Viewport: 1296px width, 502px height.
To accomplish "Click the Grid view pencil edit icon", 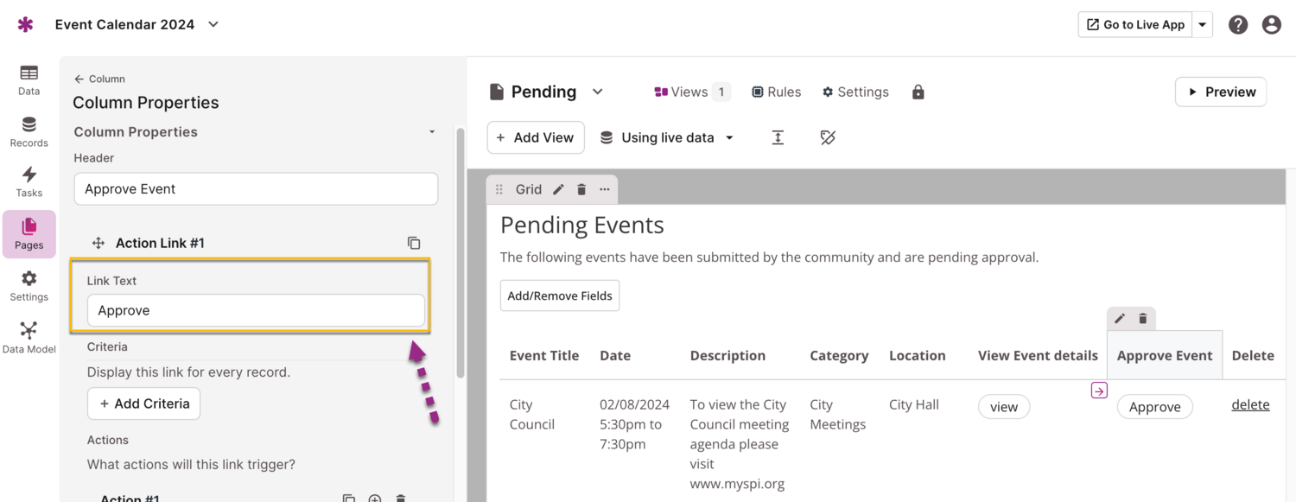I will 558,189.
